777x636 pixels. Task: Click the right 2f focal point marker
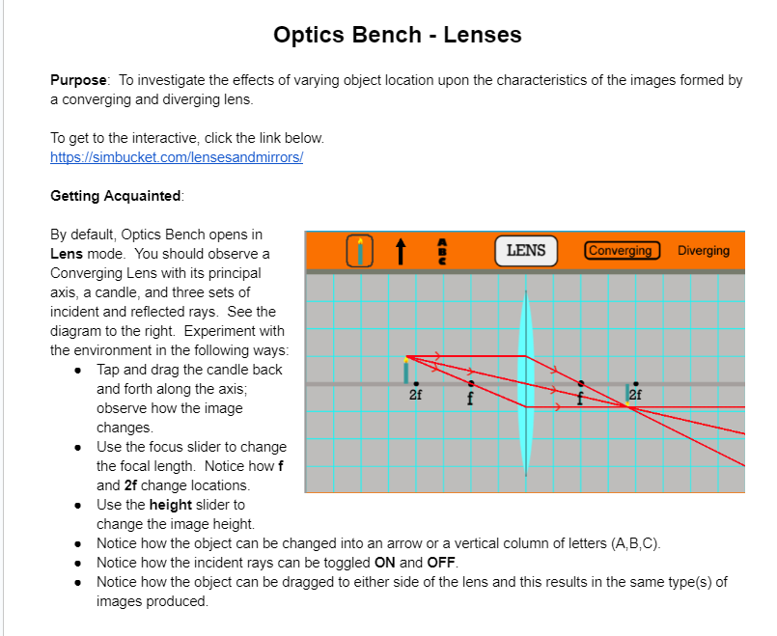click(635, 382)
